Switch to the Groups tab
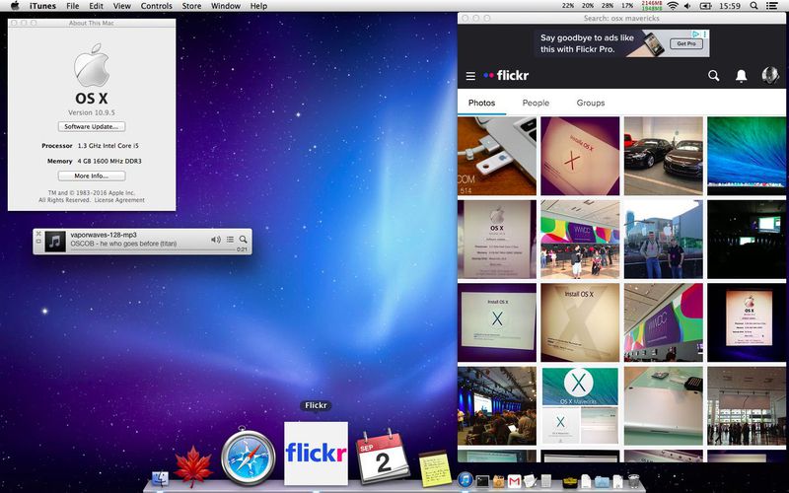 click(x=590, y=103)
